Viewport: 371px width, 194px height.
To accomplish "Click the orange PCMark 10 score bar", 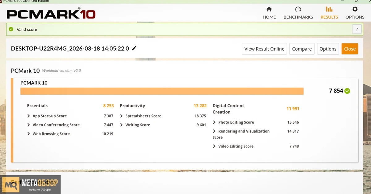I will pos(162,91).
